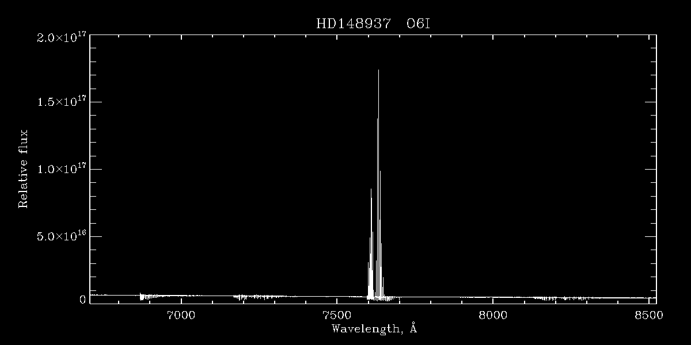Click the 7000 x-axis tick label

(x=181, y=315)
